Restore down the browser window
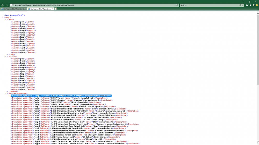This screenshot has height=145, width=259. click(249, 2)
